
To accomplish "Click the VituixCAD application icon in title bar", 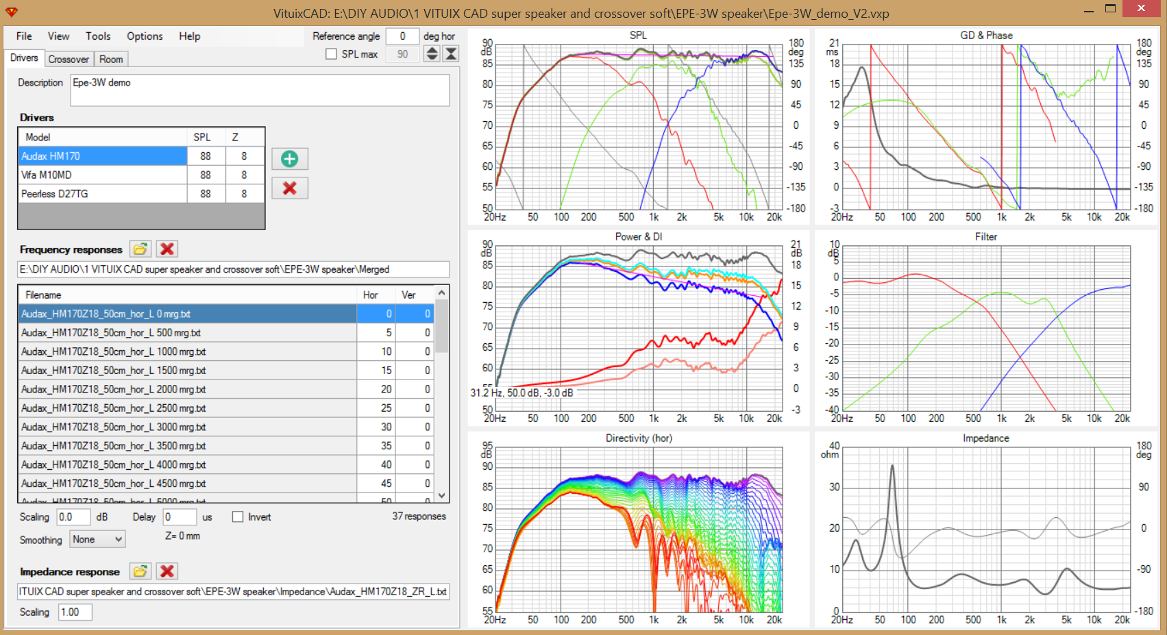I will [x=12, y=12].
